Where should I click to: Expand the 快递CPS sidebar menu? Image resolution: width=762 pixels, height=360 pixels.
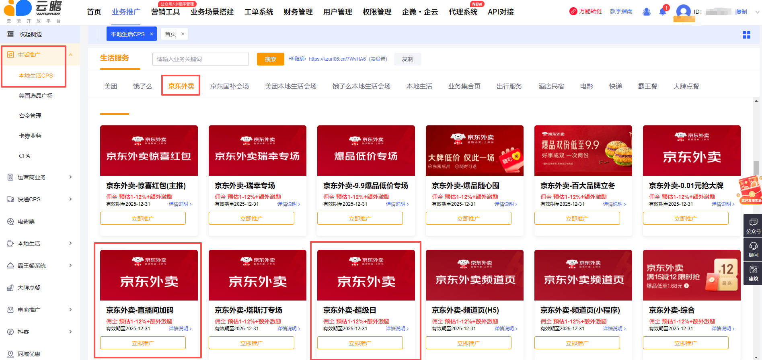pos(71,199)
